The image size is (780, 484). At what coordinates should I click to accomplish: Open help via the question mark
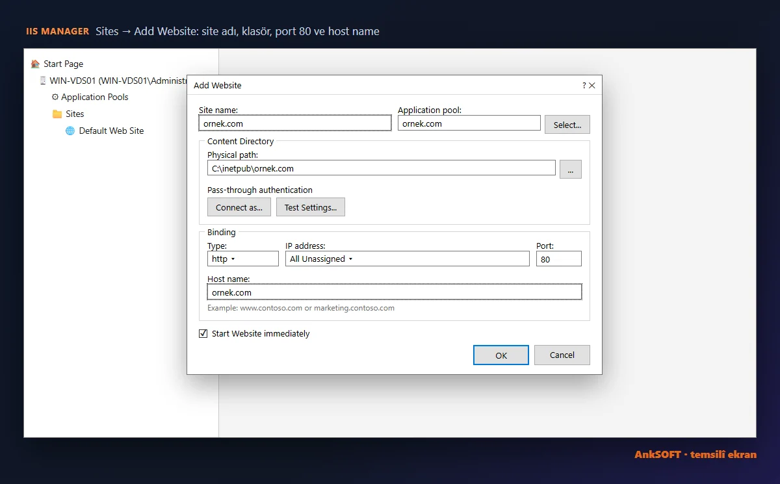click(x=584, y=85)
